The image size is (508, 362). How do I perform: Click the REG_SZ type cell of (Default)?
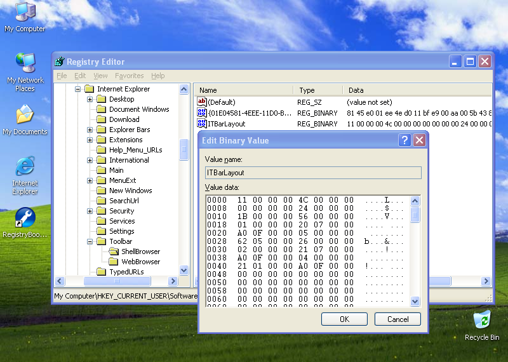pyautogui.click(x=309, y=102)
